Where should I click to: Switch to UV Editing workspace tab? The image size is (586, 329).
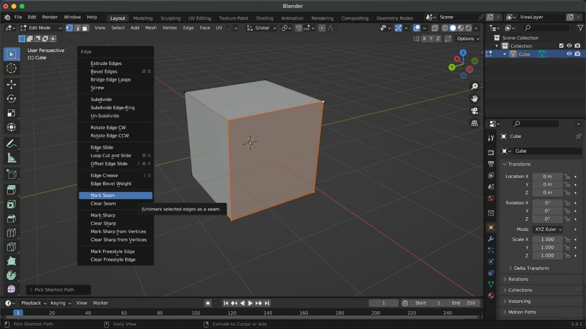pyautogui.click(x=200, y=18)
